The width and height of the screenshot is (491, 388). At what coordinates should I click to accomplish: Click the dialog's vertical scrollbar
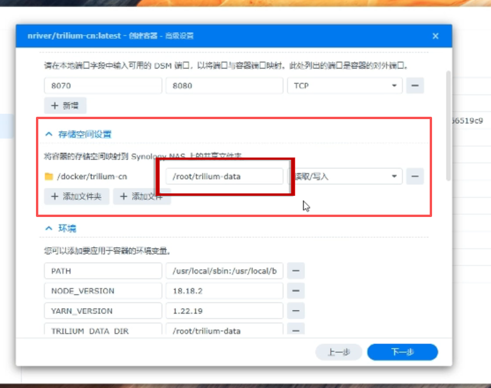click(448, 118)
